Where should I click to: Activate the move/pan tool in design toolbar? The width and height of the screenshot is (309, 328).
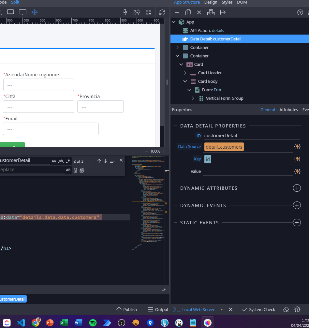pos(35,12)
